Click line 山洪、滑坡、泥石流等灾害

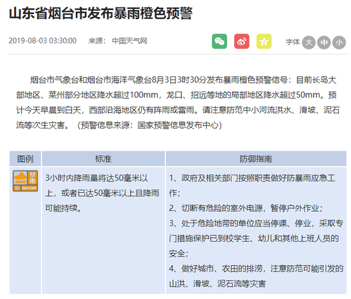click(x=218, y=284)
